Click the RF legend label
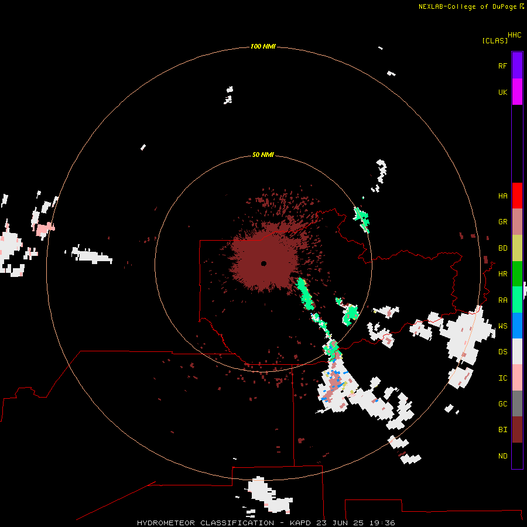Screen dimensions: 527x527 502,66
